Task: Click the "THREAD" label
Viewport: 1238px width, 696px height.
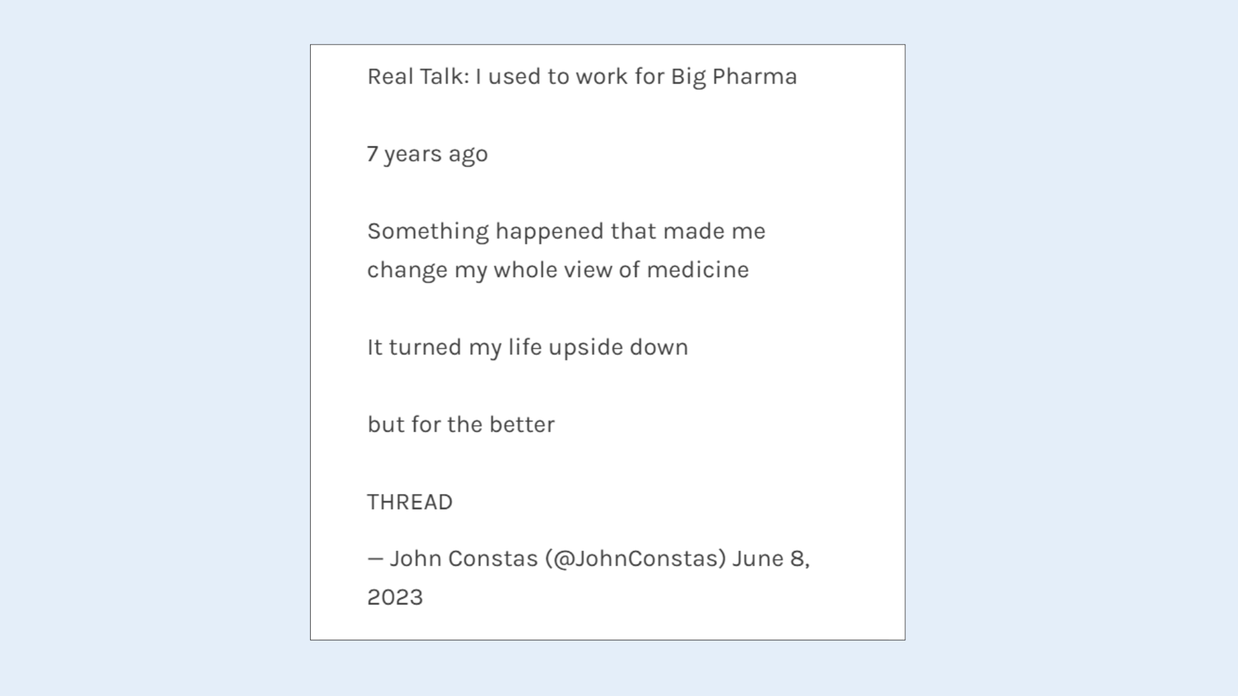Action: (410, 502)
